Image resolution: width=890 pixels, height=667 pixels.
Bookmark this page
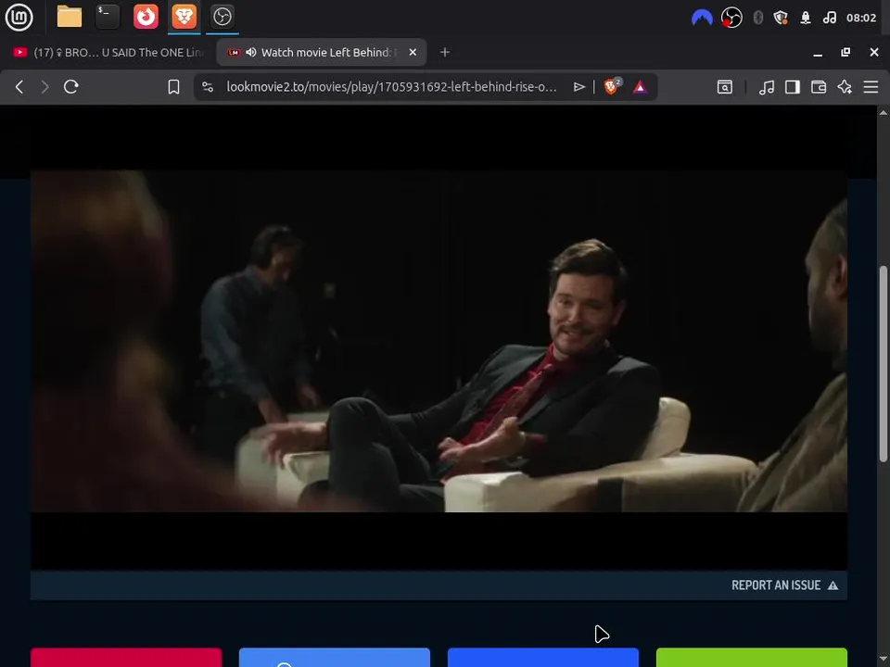pyautogui.click(x=173, y=87)
